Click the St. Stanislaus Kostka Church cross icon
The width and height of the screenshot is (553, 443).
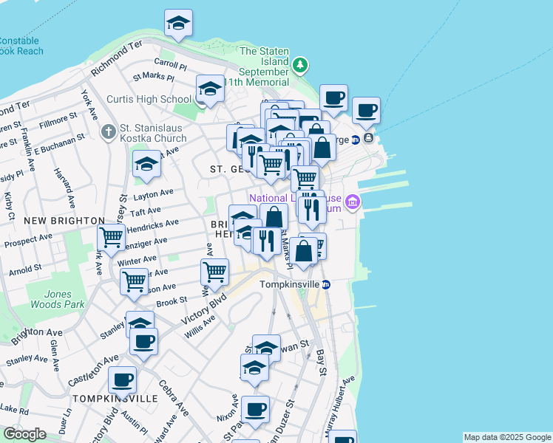109,132
